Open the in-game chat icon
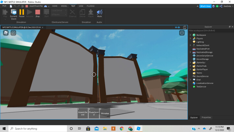This screenshot has width=234, height=132. pos(13,33)
